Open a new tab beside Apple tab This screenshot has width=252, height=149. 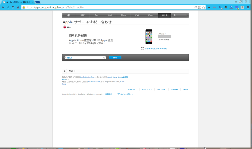(x=38, y=2)
